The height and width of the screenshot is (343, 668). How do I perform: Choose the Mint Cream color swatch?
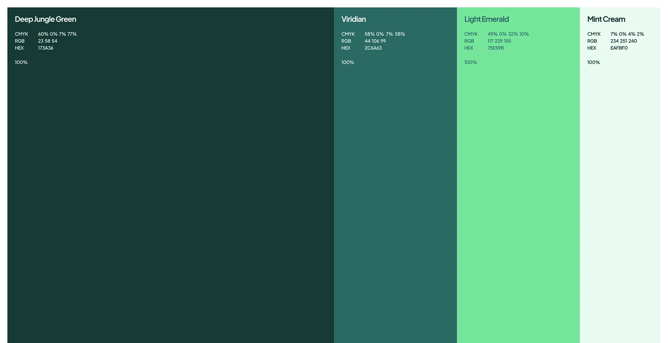point(620,175)
